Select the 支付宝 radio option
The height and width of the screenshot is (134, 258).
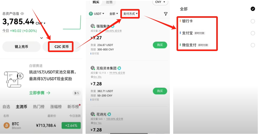pyautogui.click(x=253, y=33)
